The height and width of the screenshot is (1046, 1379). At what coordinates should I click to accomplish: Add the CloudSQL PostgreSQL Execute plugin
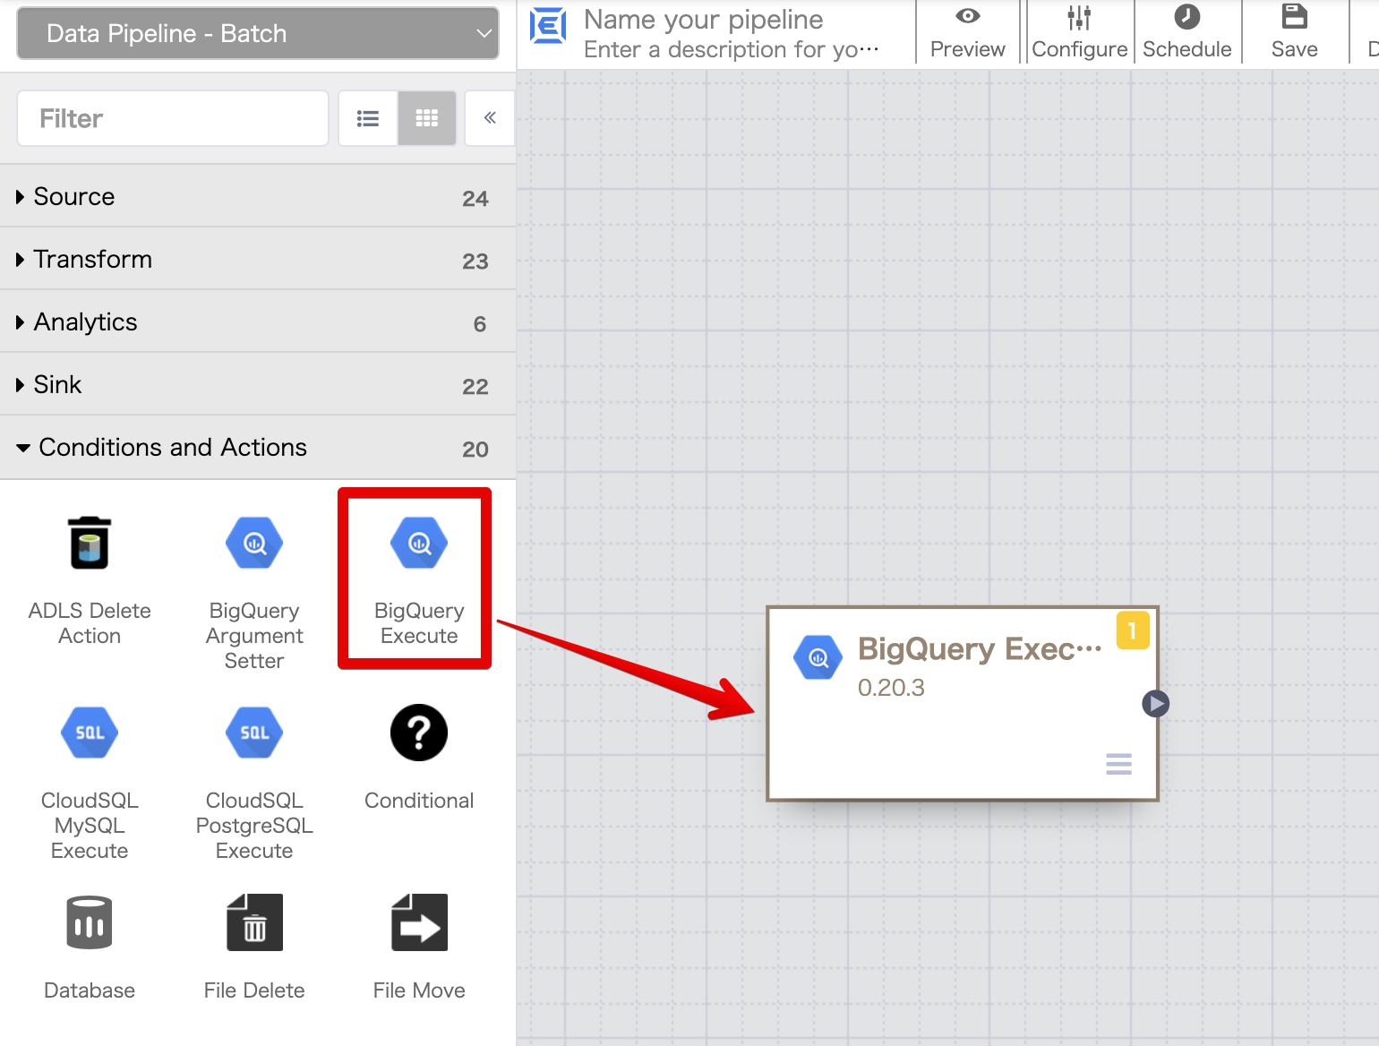tap(254, 733)
